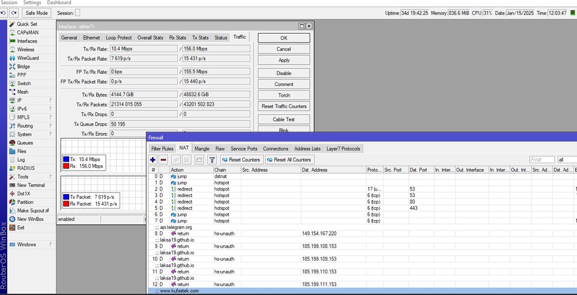Click OK in Interface window

click(x=284, y=38)
